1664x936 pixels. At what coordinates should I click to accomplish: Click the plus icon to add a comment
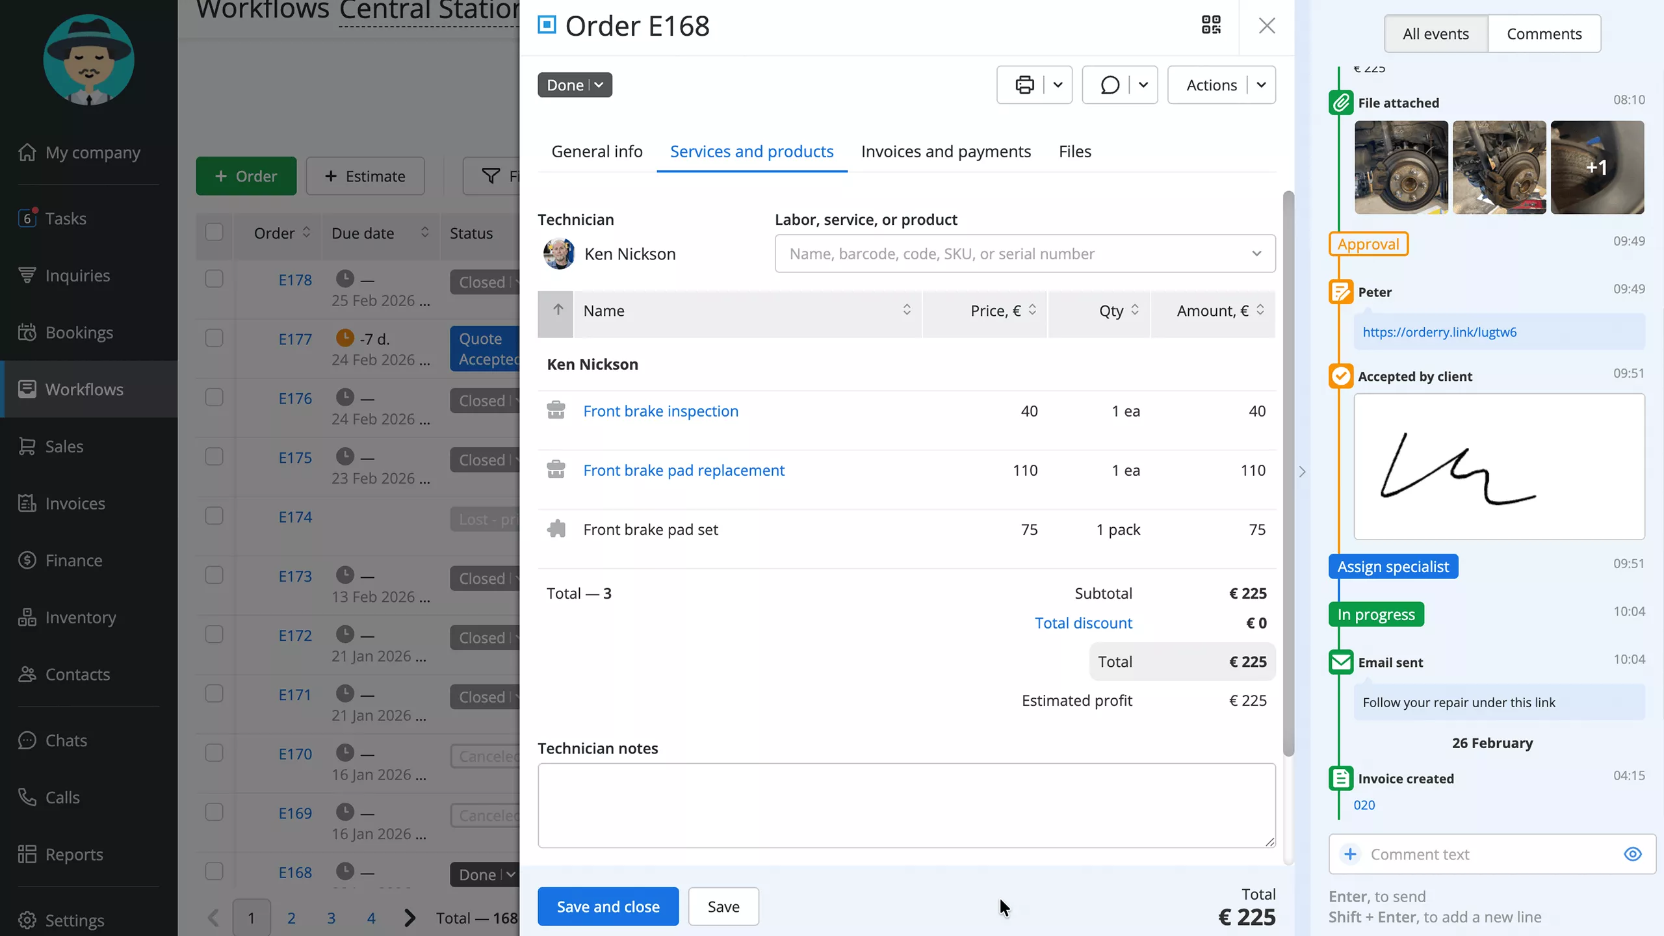[1350, 854]
